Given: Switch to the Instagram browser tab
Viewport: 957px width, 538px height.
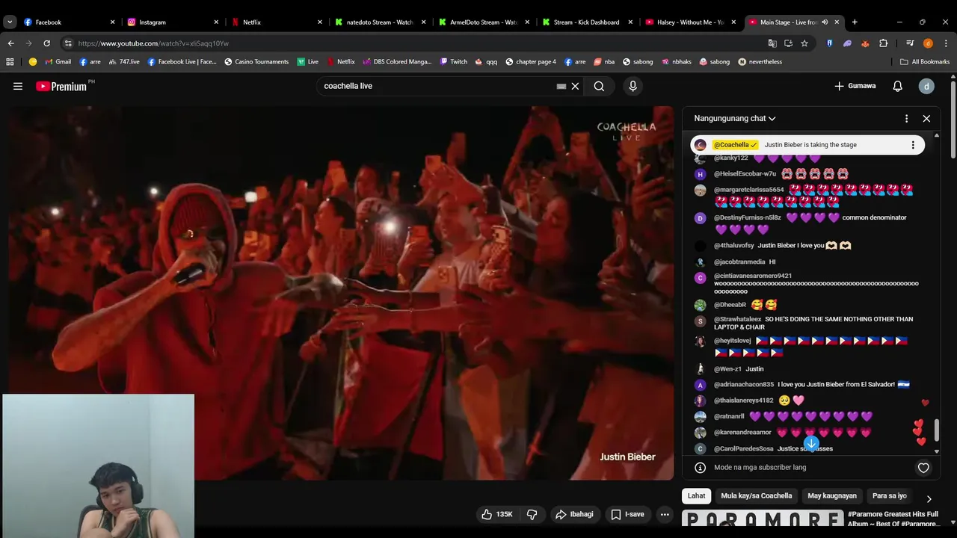Looking at the screenshot, I should [x=173, y=22].
